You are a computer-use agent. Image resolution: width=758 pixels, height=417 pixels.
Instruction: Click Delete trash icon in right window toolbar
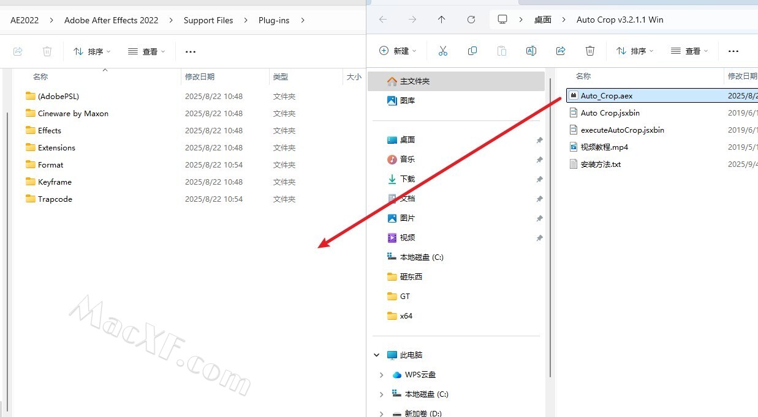click(x=590, y=51)
